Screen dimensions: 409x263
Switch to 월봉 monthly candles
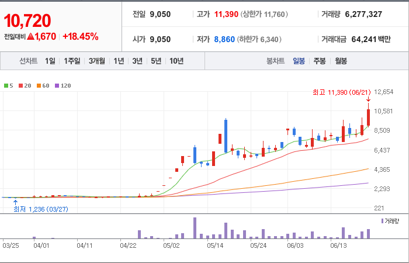click(x=341, y=61)
